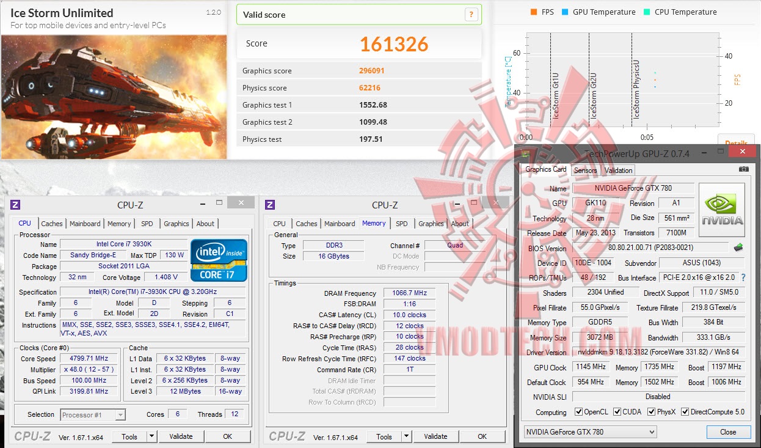
Task: Toggle the DirectCompute 5.0 checkbox
Action: (685, 412)
